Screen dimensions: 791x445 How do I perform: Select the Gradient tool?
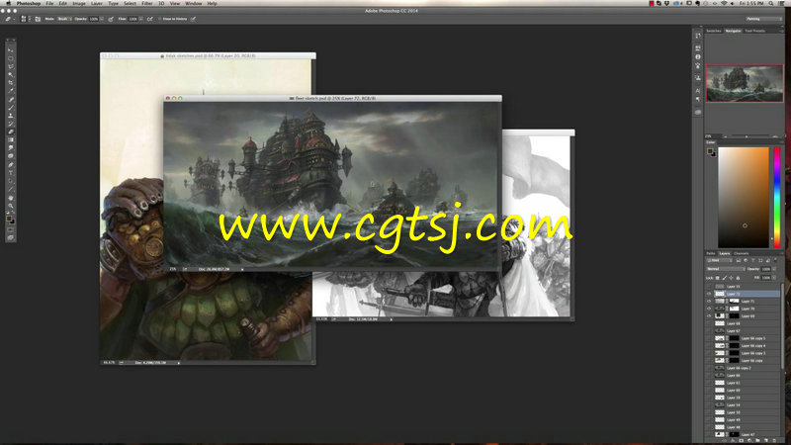[x=11, y=139]
